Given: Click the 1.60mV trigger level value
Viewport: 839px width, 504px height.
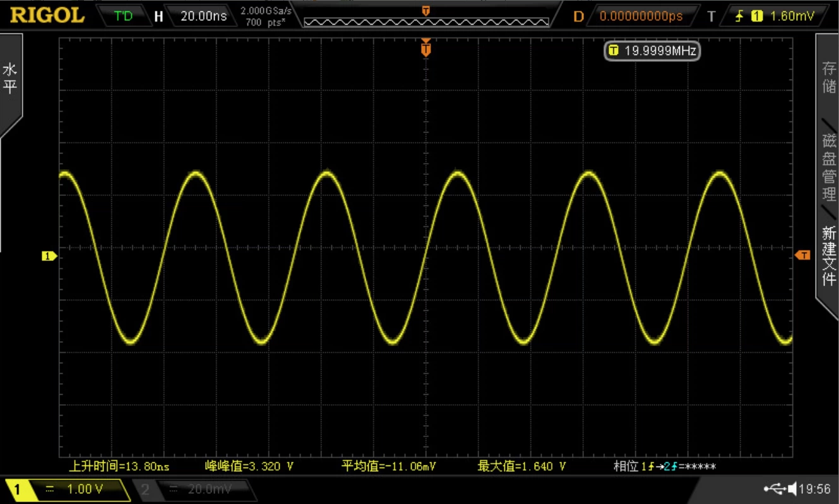Looking at the screenshot, I should point(792,16).
